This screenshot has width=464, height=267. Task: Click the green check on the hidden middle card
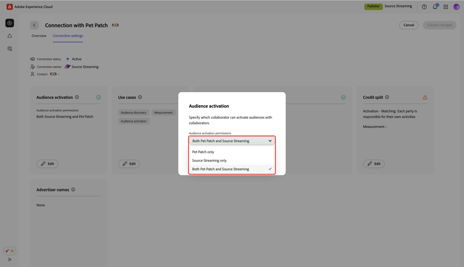pos(343,97)
